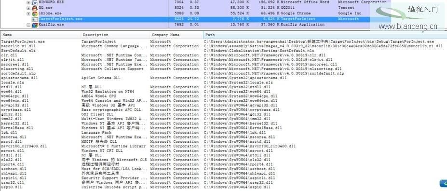The image size is (447, 191).
Task: Sort the DLL list by Name column
Action: point(41,35)
